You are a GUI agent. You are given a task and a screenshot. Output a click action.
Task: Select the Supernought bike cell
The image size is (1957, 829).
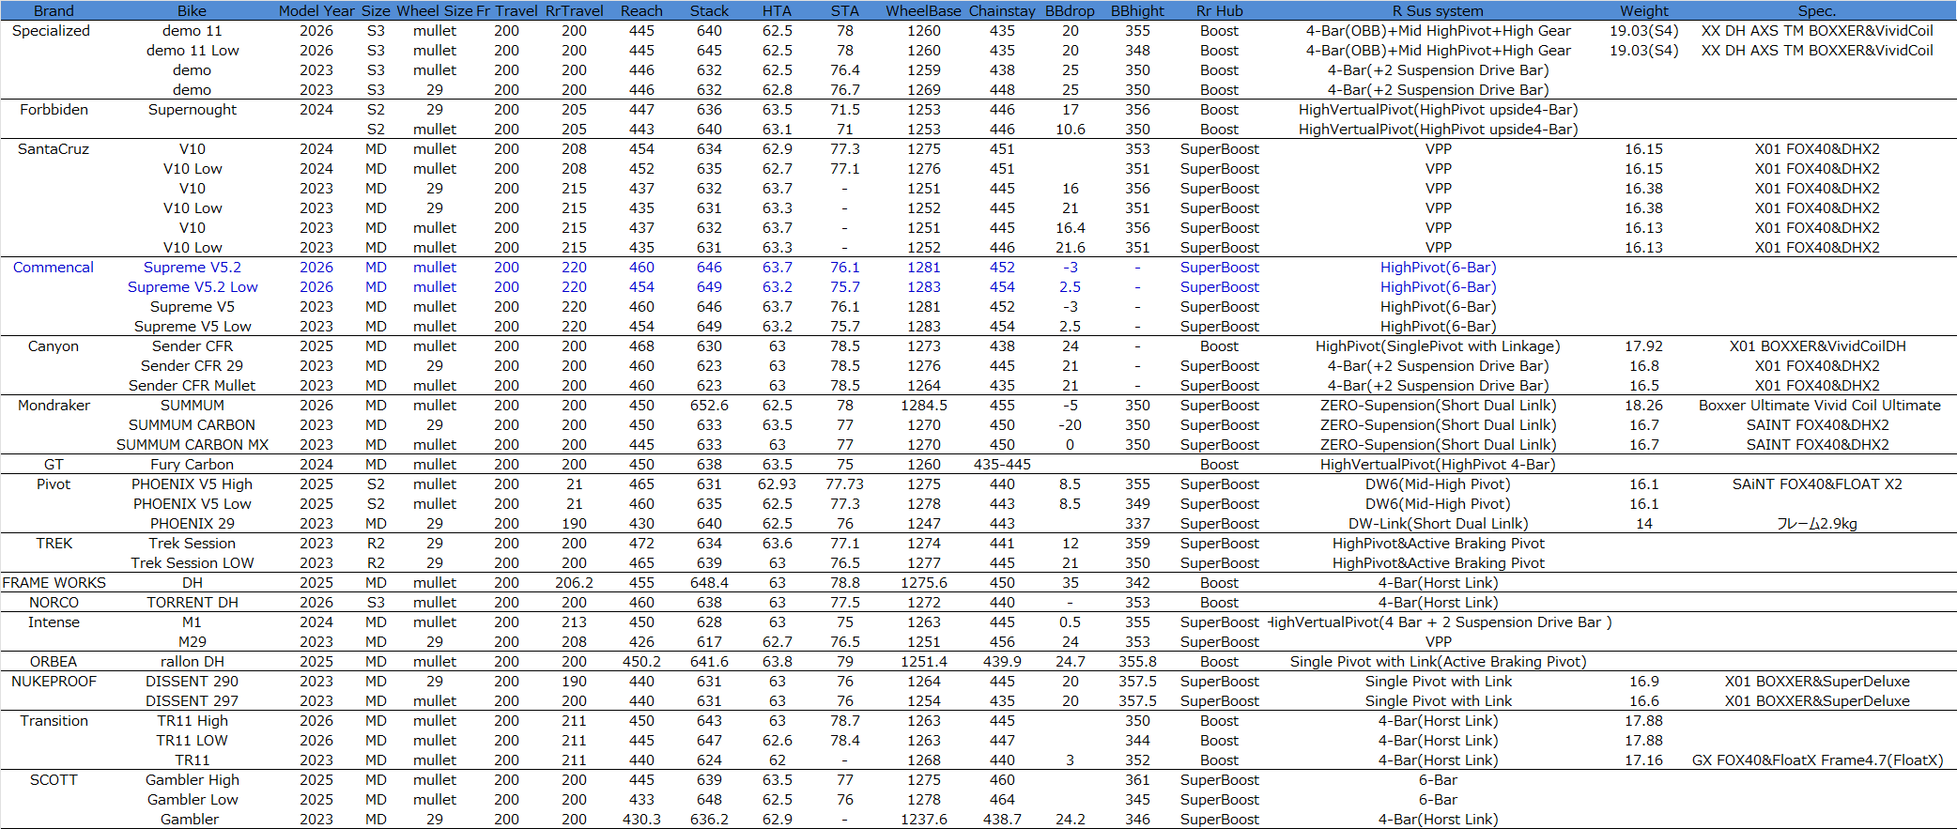(x=192, y=110)
